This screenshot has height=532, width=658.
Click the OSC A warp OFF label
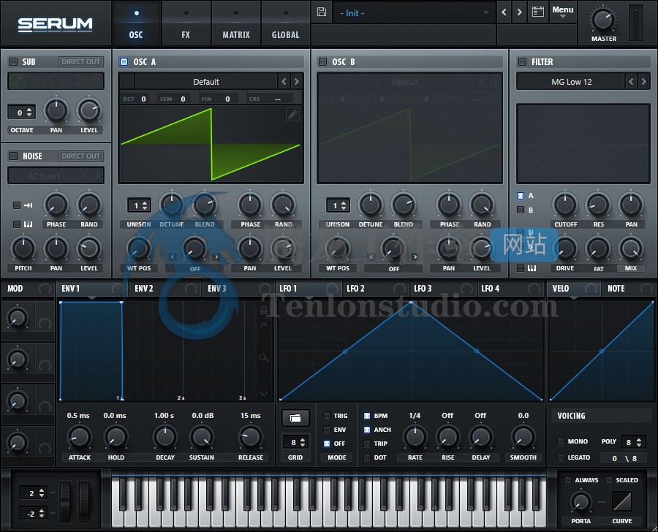point(194,269)
